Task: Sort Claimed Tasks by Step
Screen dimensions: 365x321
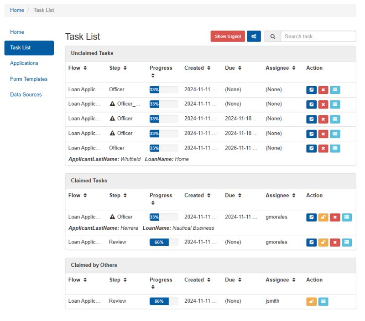Action: coord(125,196)
